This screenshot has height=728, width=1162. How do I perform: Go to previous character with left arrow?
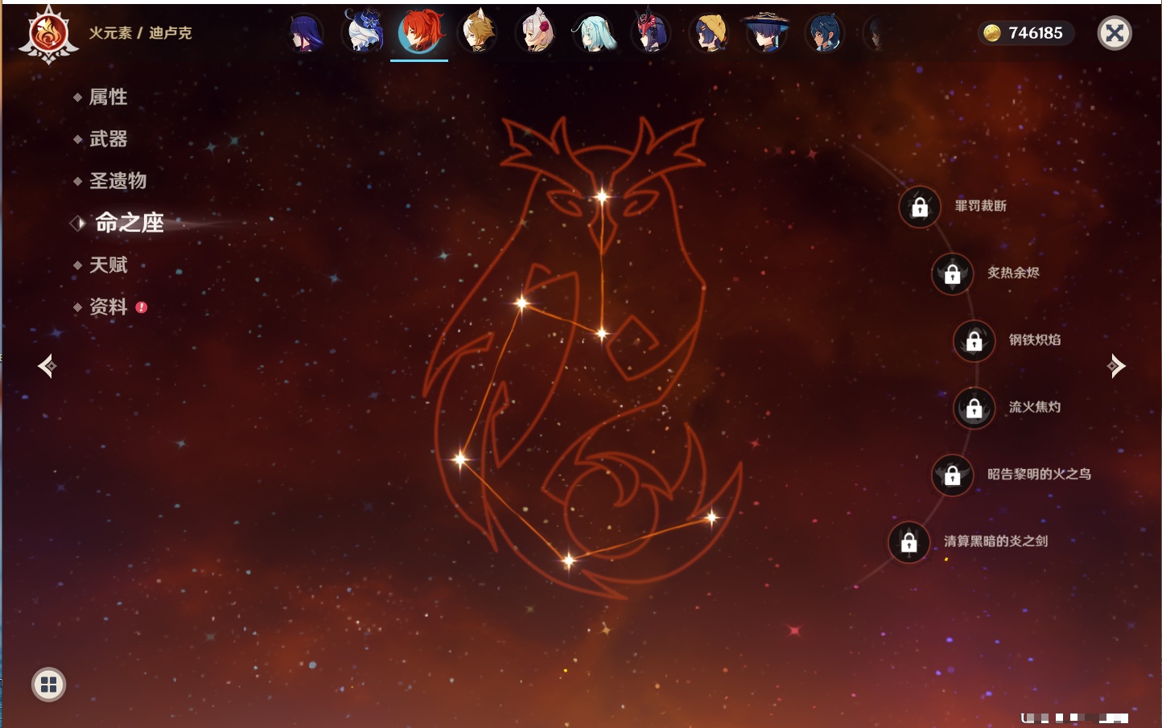pyautogui.click(x=47, y=366)
